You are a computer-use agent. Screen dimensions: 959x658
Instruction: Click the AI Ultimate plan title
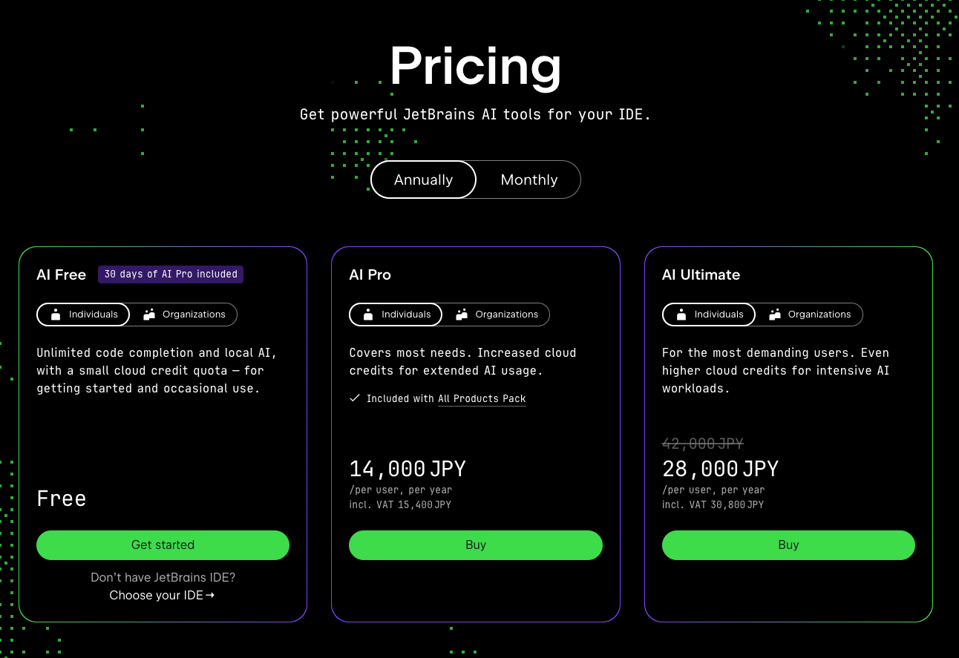click(x=701, y=274)
